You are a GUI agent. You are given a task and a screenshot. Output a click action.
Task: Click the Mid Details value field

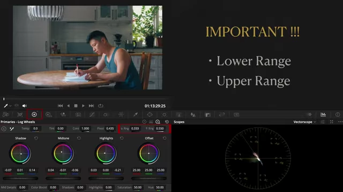point(22,187)
